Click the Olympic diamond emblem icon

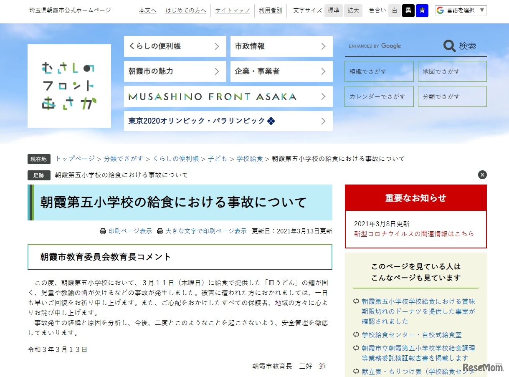[x=271, y=121]
